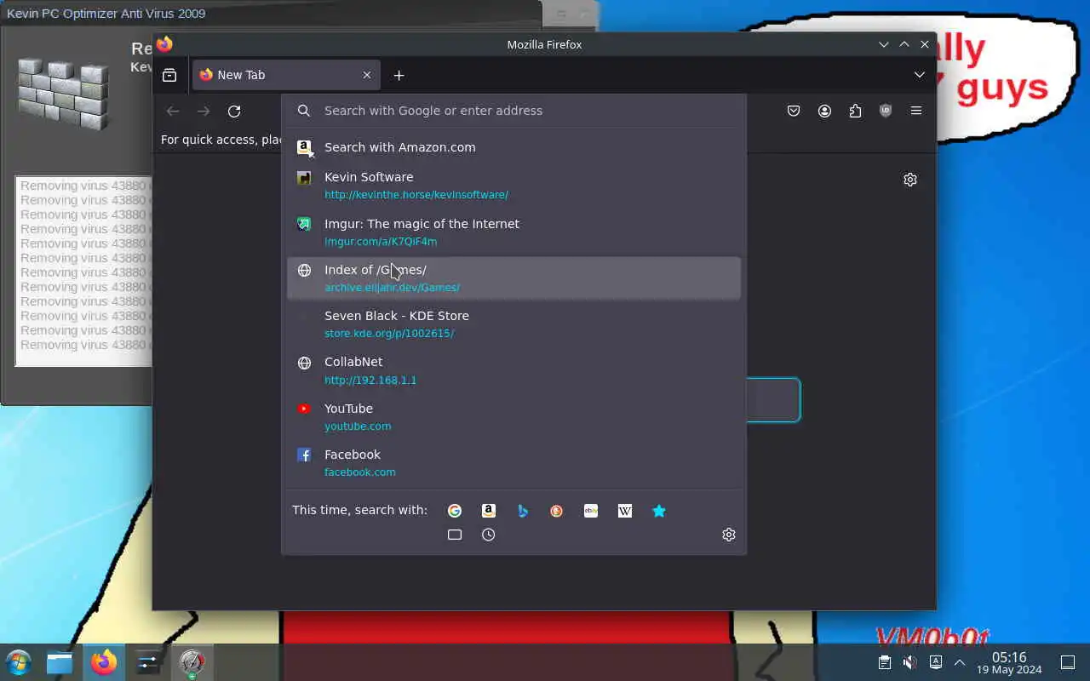The width and height of the screenshot is (1090, 681).
Task: Reload the current page
Action: [x=234, y=111]
